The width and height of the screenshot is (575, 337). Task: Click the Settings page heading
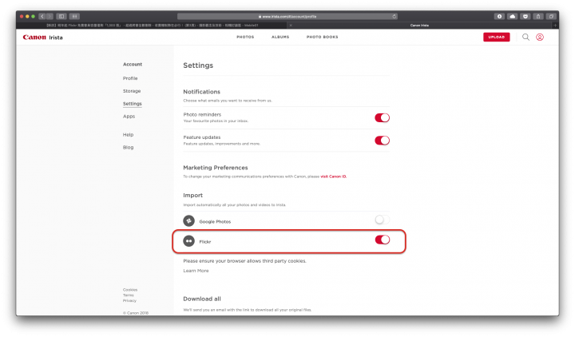click(198, 65)
